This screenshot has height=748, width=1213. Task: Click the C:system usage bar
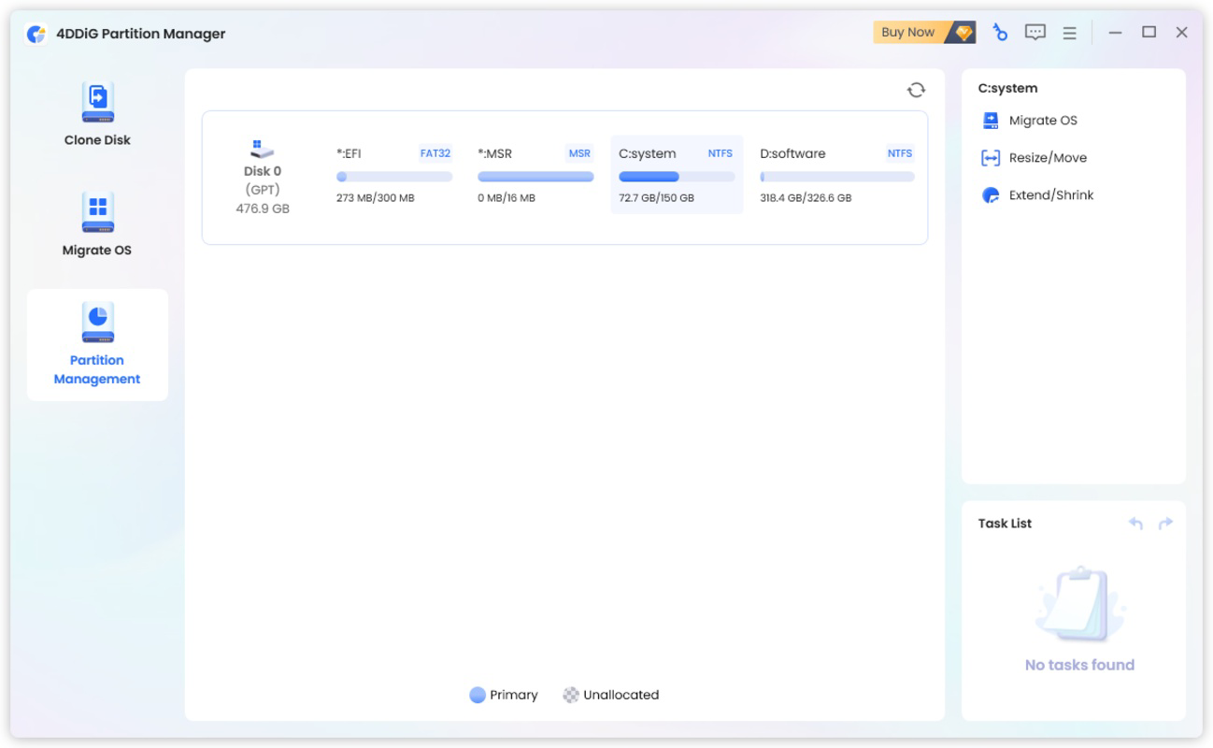[x=677, y=177]
